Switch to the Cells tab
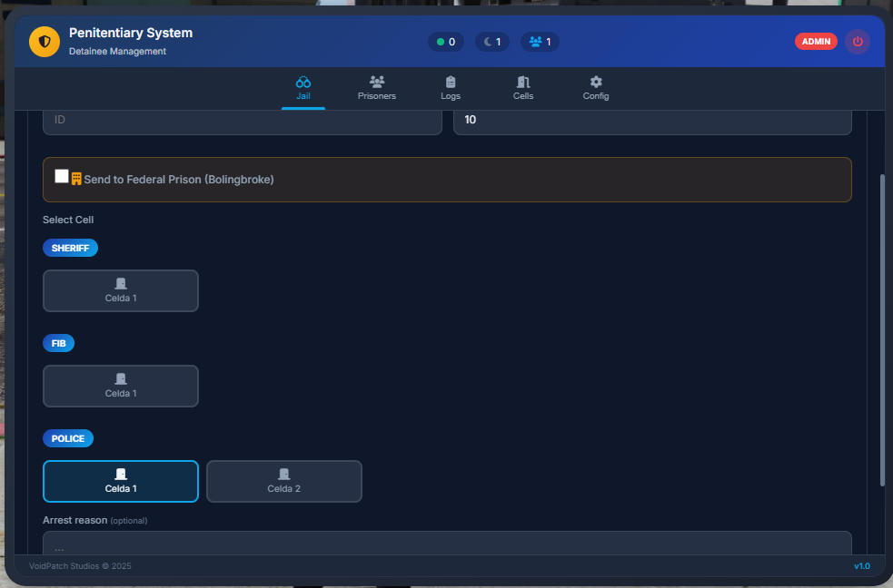The image size is (893, 588). [x=523, y=88]
